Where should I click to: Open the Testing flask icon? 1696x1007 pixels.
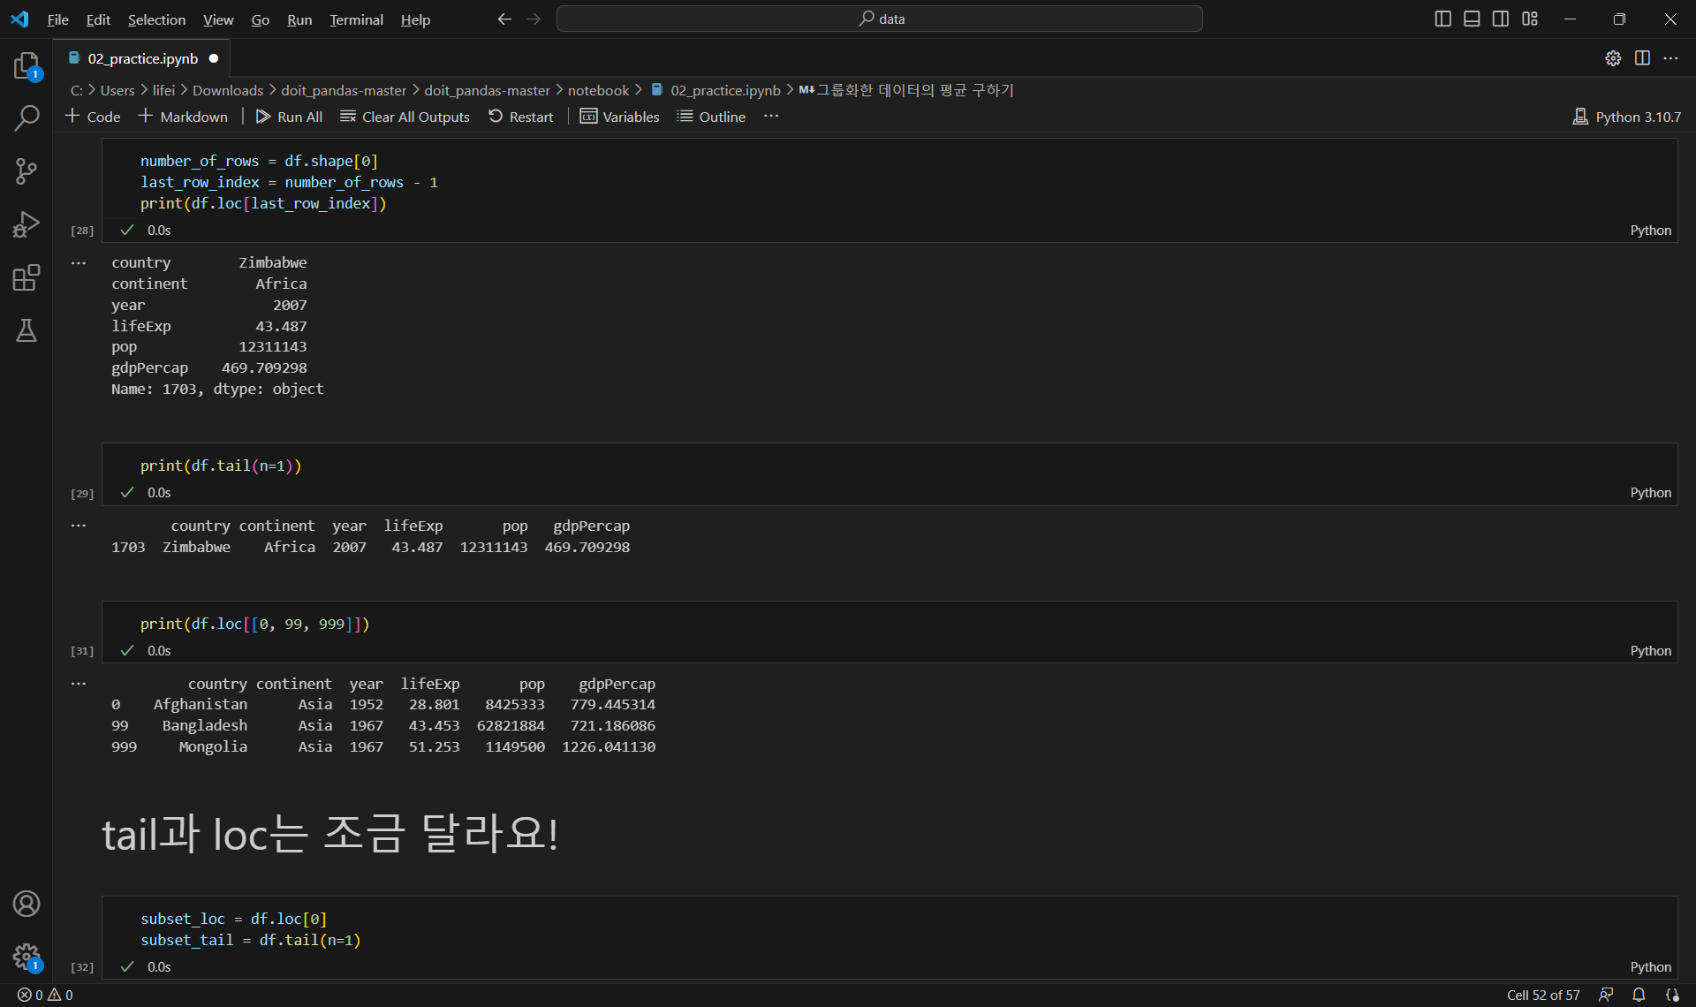pyautogui.click(x=26, y=330)
